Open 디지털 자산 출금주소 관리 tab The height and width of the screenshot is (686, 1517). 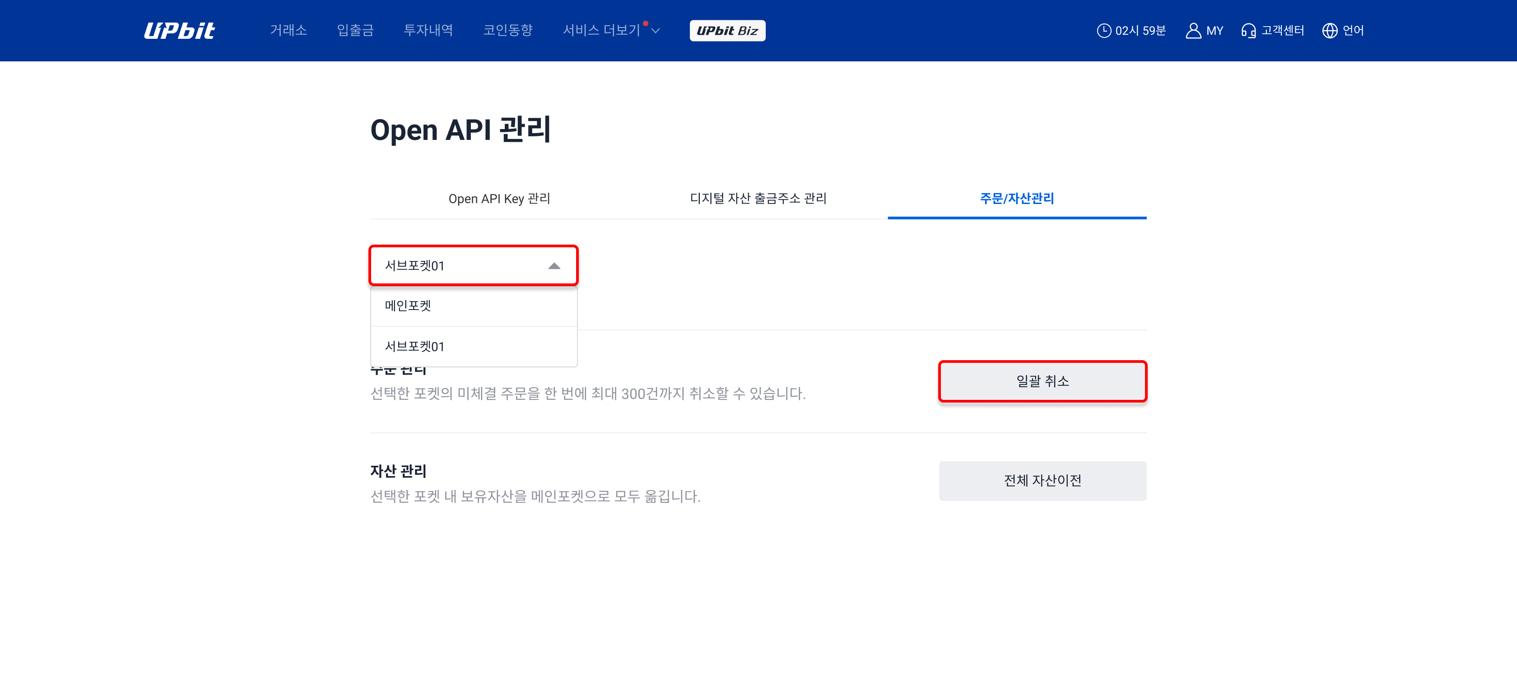pos(758,199)
